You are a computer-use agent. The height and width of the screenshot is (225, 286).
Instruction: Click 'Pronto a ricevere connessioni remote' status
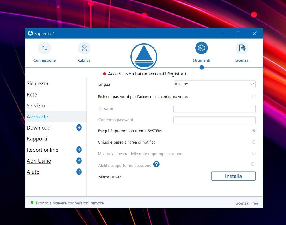pos(70,203)
